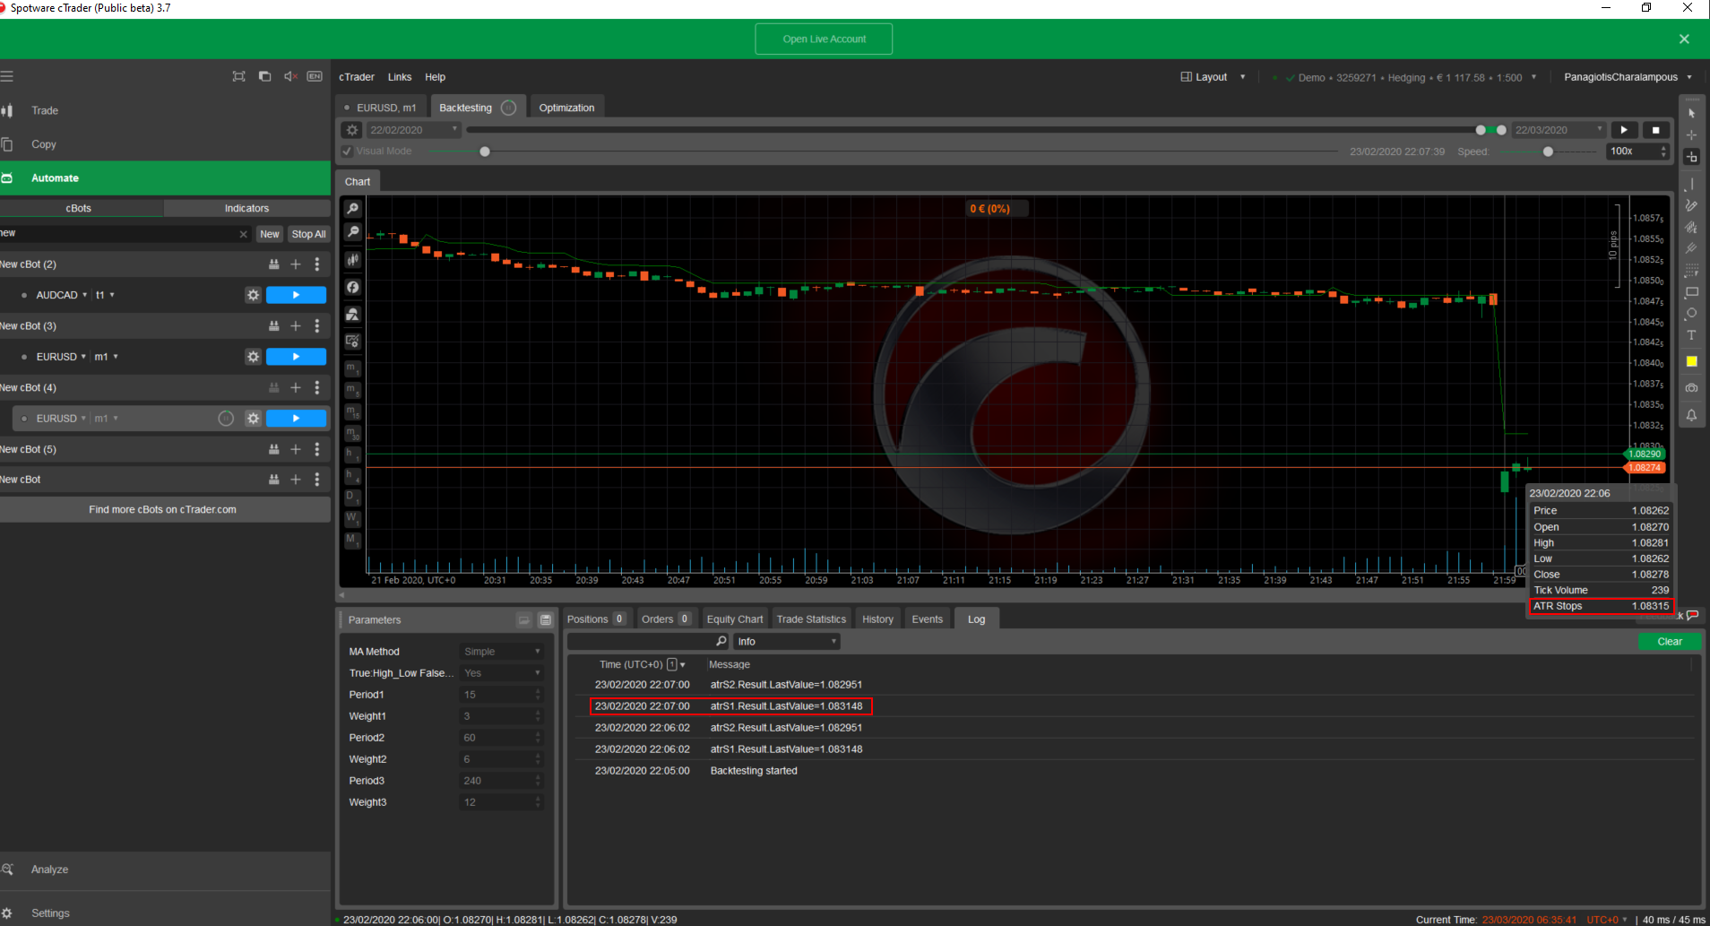Build the New cBot (2) bot

[x=274, y=264]
